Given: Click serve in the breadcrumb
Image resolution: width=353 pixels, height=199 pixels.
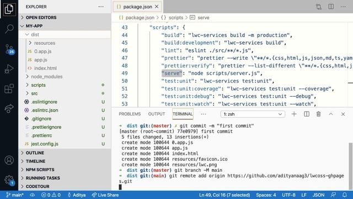Looking at the screenshot, I should pos(204,18).
